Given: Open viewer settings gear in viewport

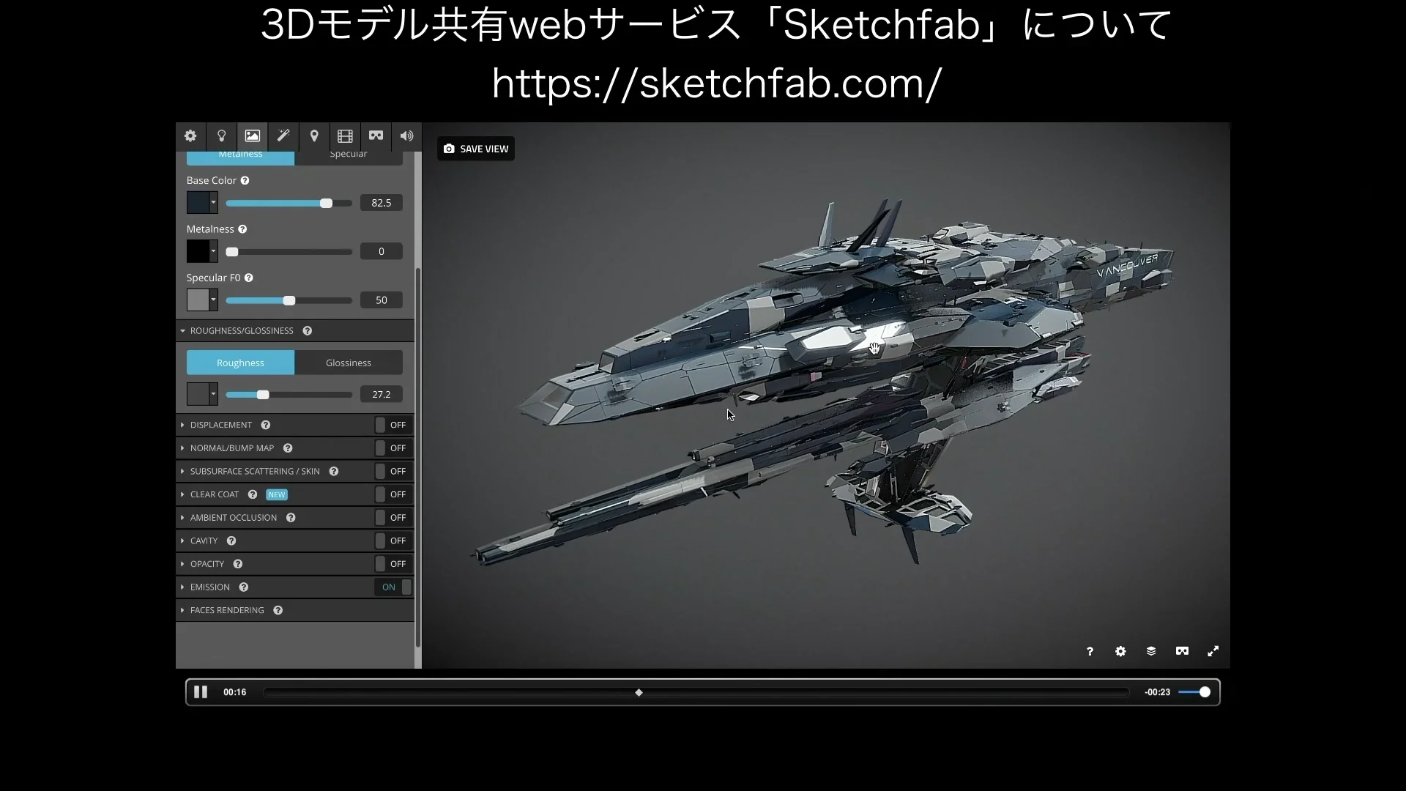Looking at the screenshot, I should click(x=1120, y=651).
